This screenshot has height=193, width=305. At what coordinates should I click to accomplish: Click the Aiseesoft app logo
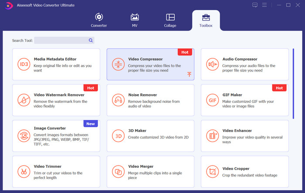8,6
